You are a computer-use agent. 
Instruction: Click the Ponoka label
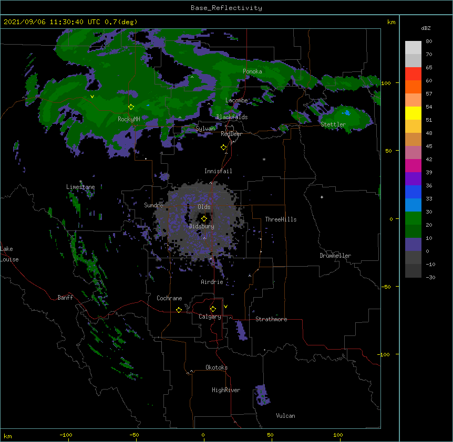coord(252,71)
